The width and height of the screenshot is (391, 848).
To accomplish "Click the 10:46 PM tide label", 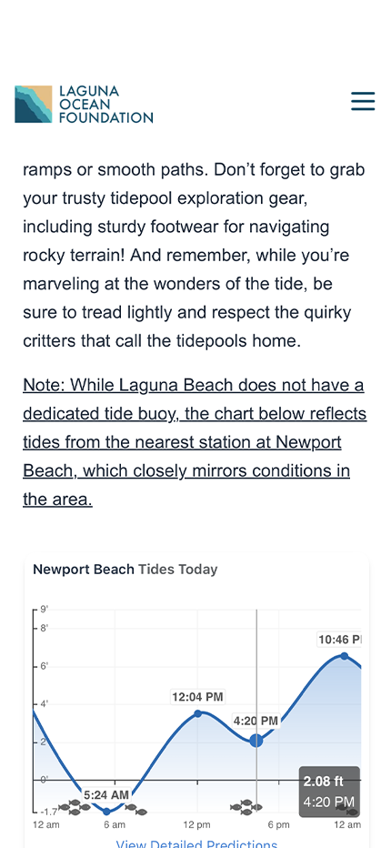I will pos(339,640).
